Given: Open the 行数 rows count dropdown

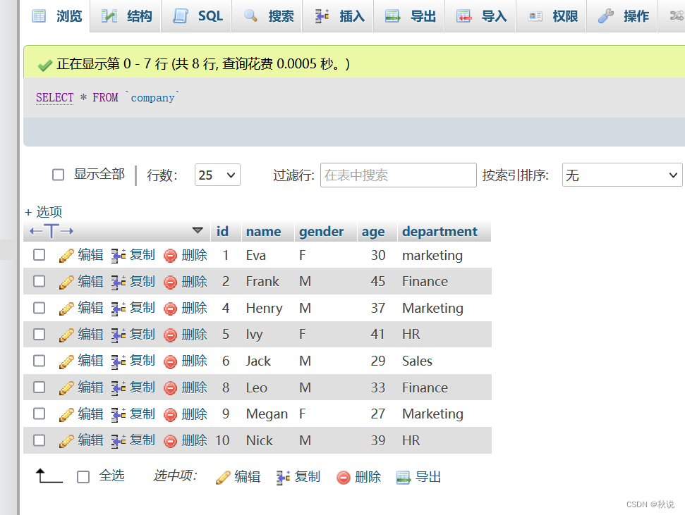Looking at the screenshot, I should click(x=217, y=175).
